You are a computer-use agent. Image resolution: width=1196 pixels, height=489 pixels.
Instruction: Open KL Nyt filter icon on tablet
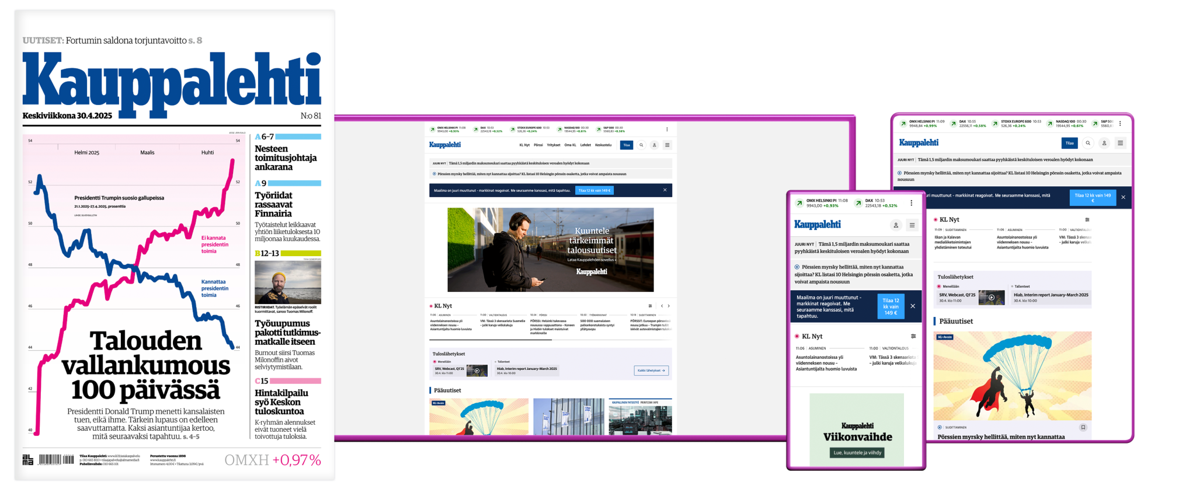point(1087,220)
